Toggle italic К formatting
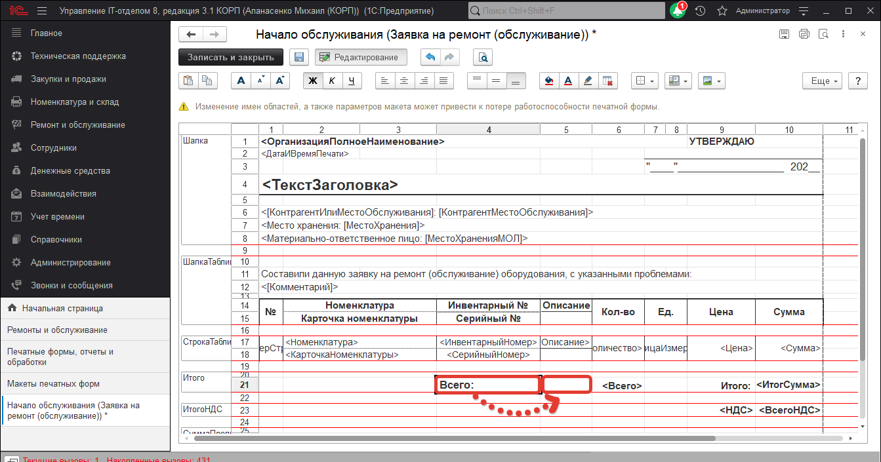The height and width of the screenshot is (462, 881). [333, 81]
